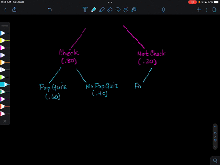Pick the teal green pen
220x165 pixels.
point(4,92)
